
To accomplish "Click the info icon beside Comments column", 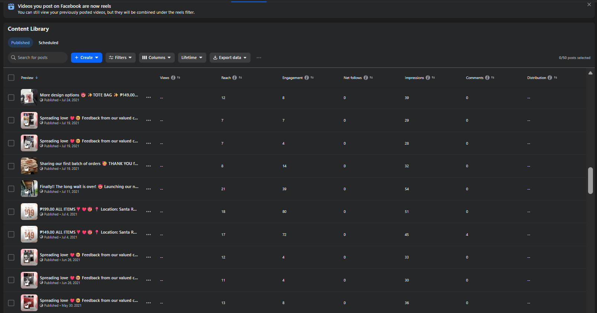I will [487, 78].
